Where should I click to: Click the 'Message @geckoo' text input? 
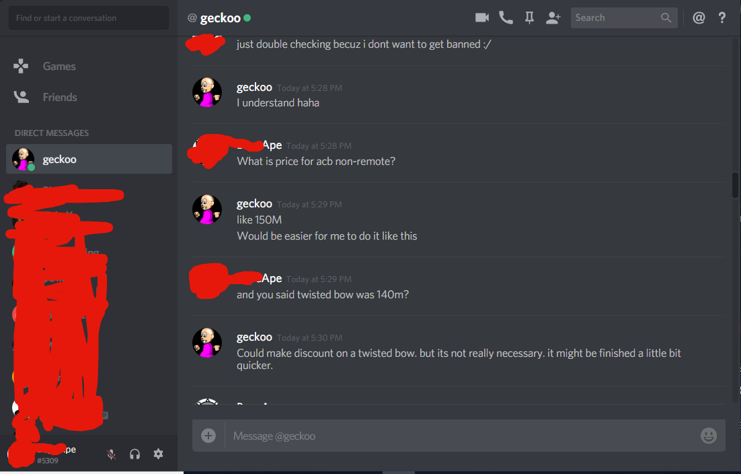pyautogui.click(x=461, y=436)
